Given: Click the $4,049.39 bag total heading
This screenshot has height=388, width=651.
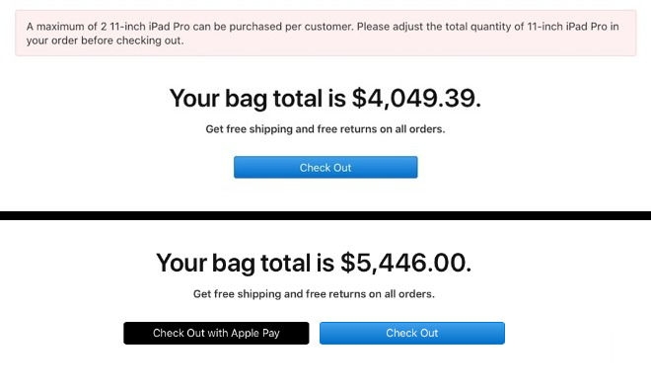Looking at the screenshot, I should (325, 99).
